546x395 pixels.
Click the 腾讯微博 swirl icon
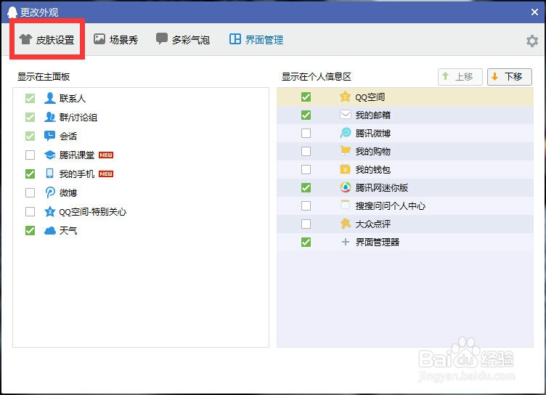(x=345, y=133)
